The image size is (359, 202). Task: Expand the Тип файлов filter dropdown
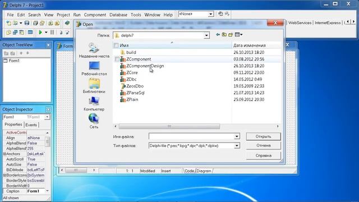(x=237, y=146)
